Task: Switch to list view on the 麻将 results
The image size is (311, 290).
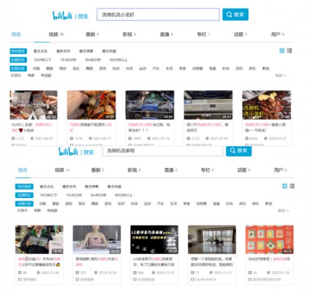Action: point(292,186)
